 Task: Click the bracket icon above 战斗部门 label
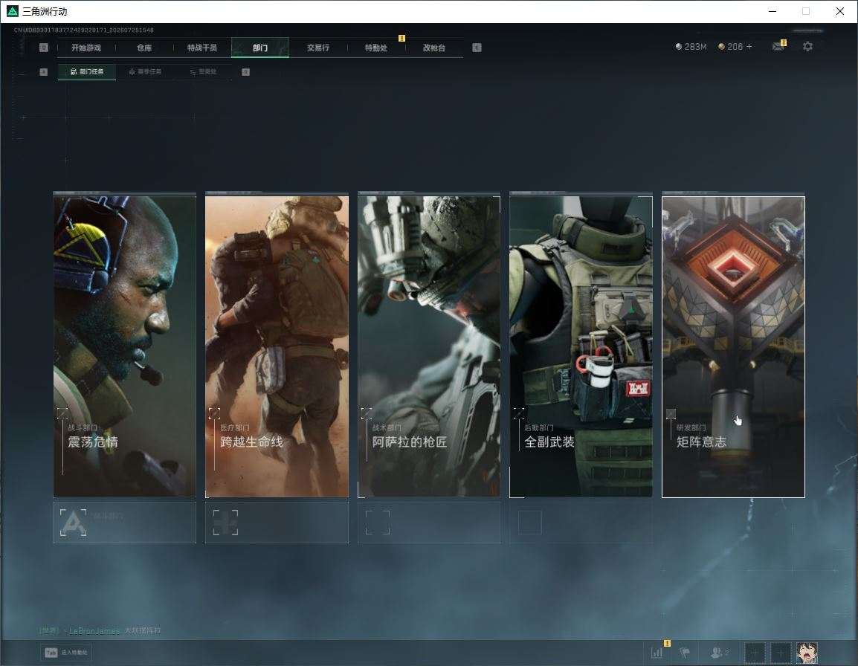pos(62,413)
